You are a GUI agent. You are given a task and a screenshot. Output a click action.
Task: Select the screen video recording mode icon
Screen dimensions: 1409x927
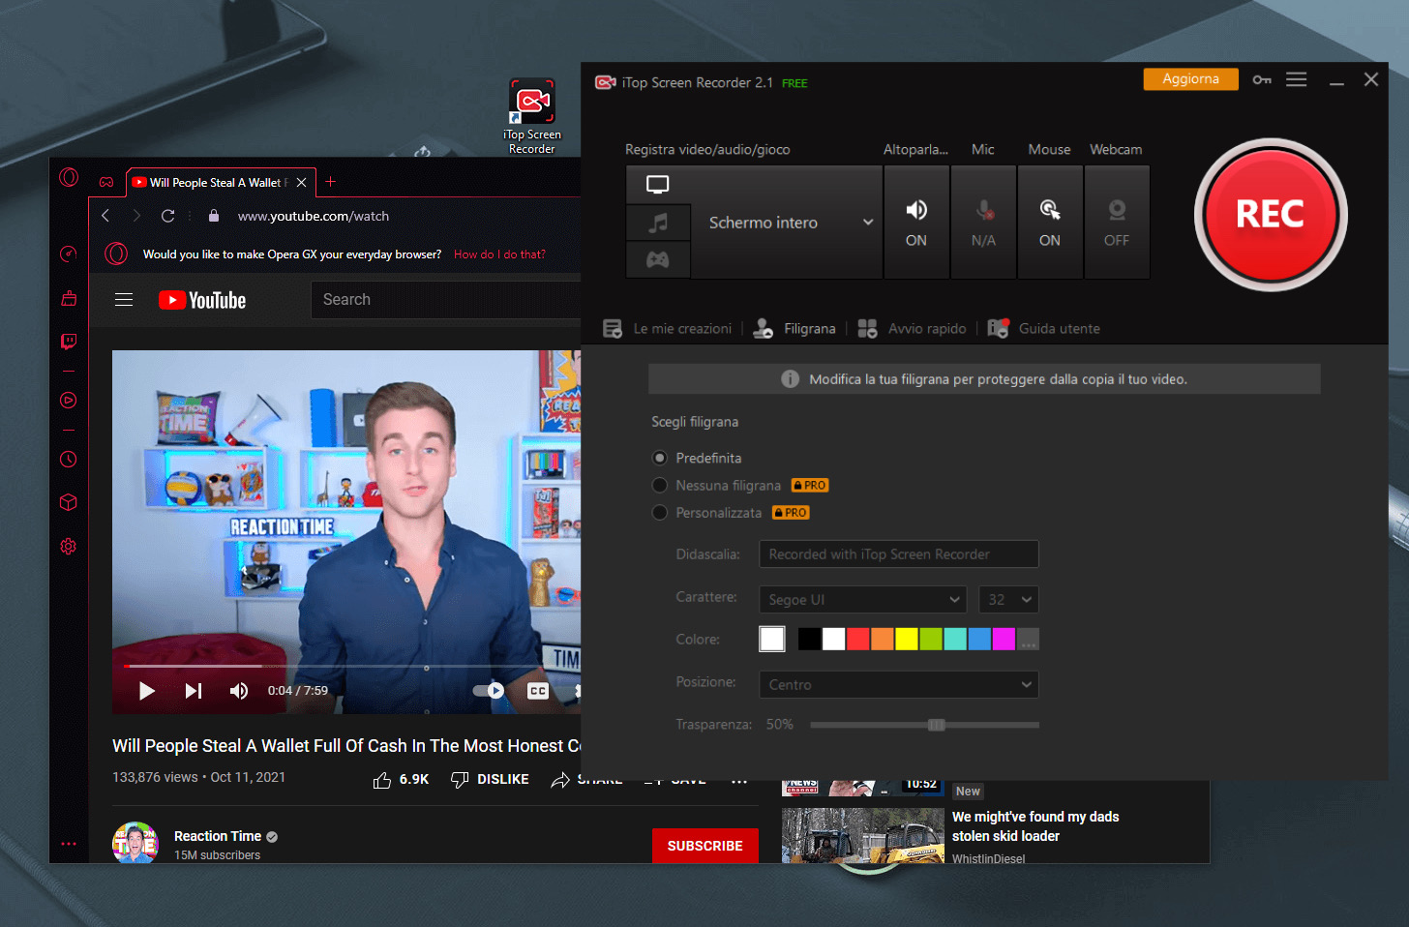point(658,184)
